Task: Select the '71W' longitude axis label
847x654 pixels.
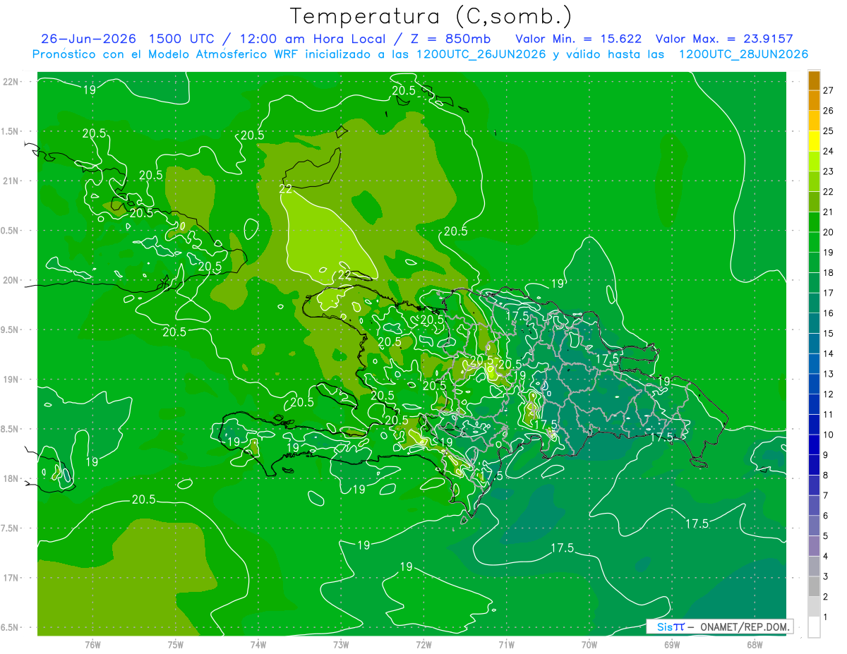Action: point(506,644)
